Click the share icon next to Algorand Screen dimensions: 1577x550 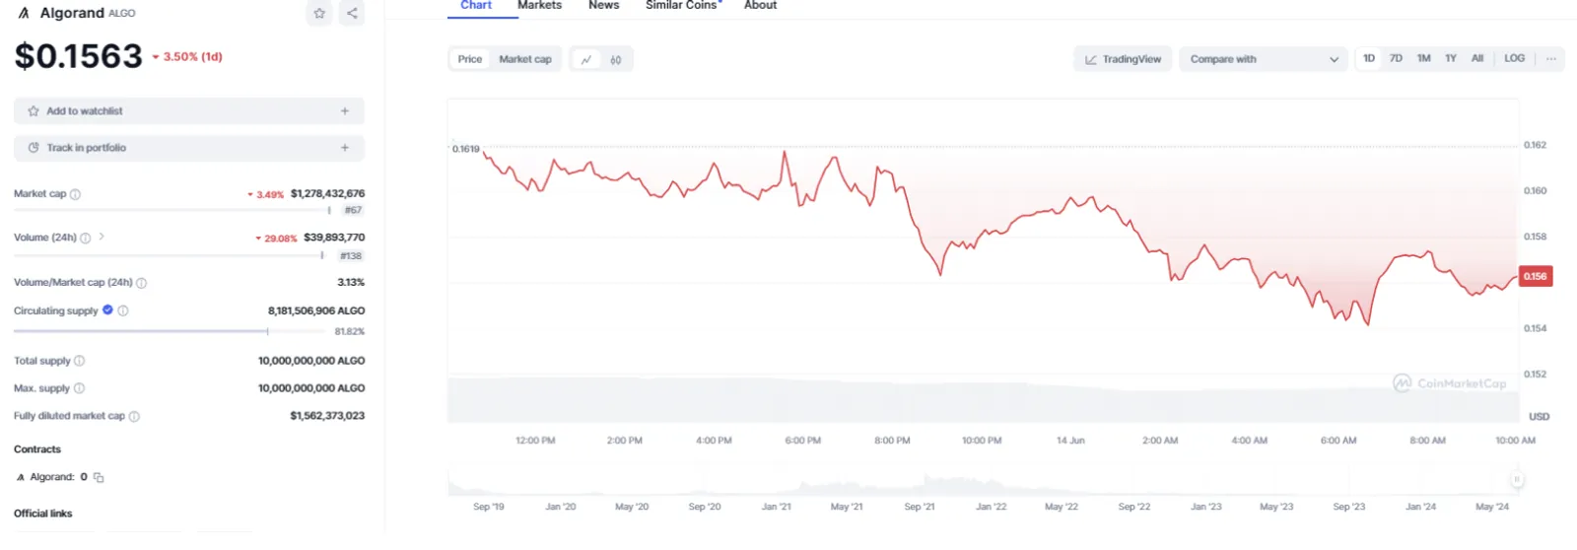(352, 13)
